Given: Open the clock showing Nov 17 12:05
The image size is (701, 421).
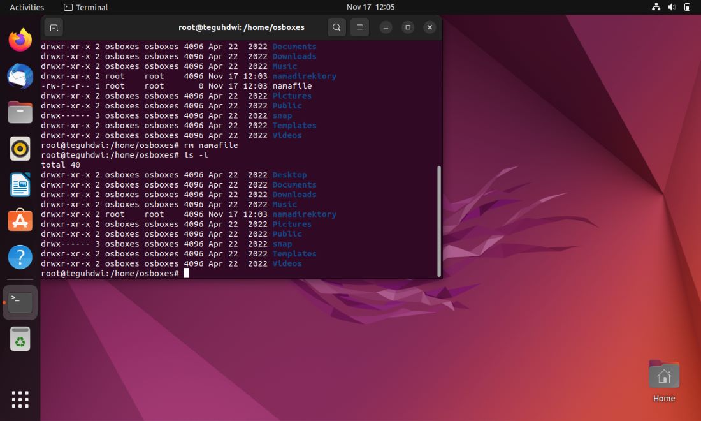Looking at the screenshot, I should pyautogui.click(x=371, y=7).
